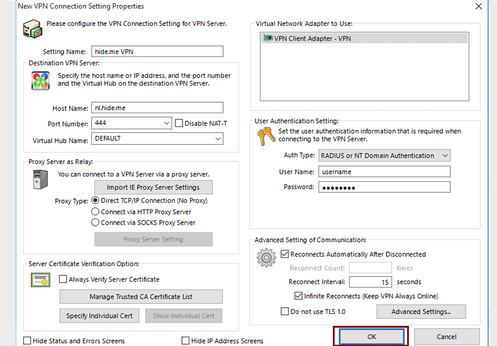Click the server certificate icon
This screenshot has height=346, width=497.
(x=40, y=279)
